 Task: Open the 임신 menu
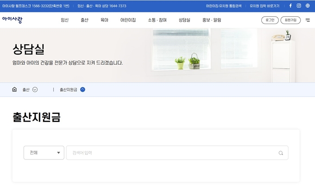click(x=65, y=20)
